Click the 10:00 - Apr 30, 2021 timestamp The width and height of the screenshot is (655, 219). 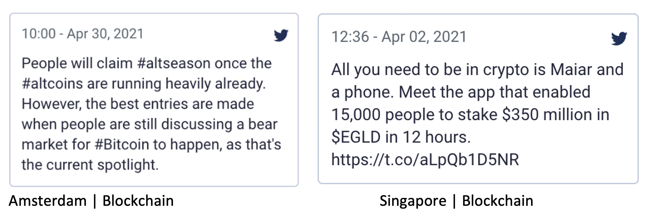tap(82, 34)
